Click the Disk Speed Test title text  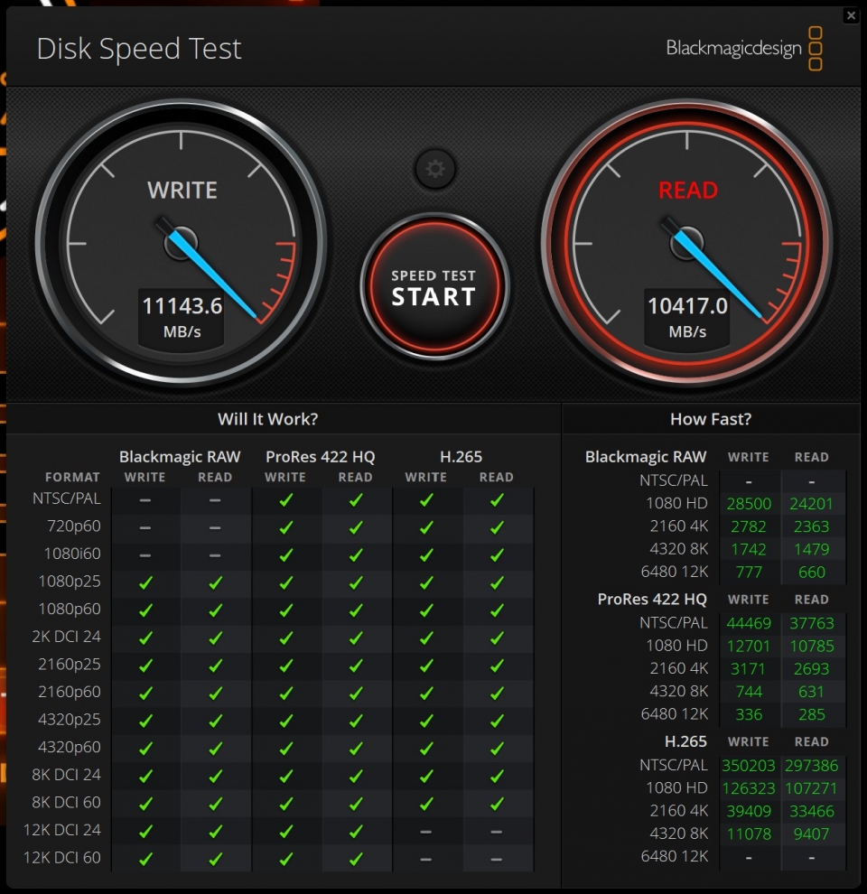139,49
